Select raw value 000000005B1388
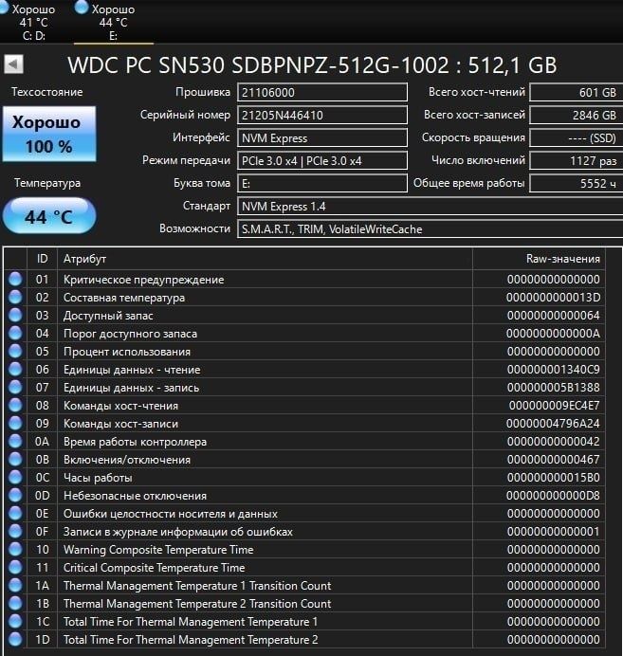The height and width of the screenshot is (656, 623). pos(553,388)
